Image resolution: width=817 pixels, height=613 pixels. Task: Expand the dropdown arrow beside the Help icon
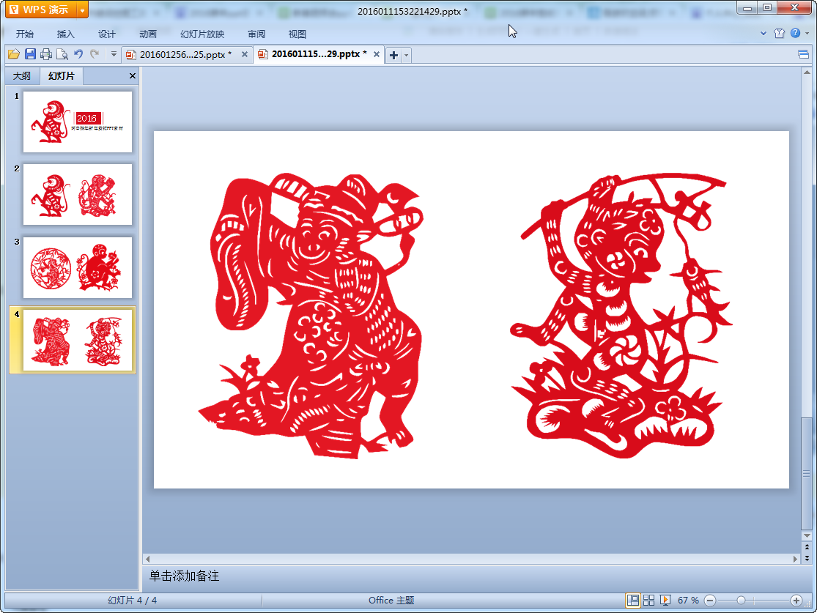point(807,34)
